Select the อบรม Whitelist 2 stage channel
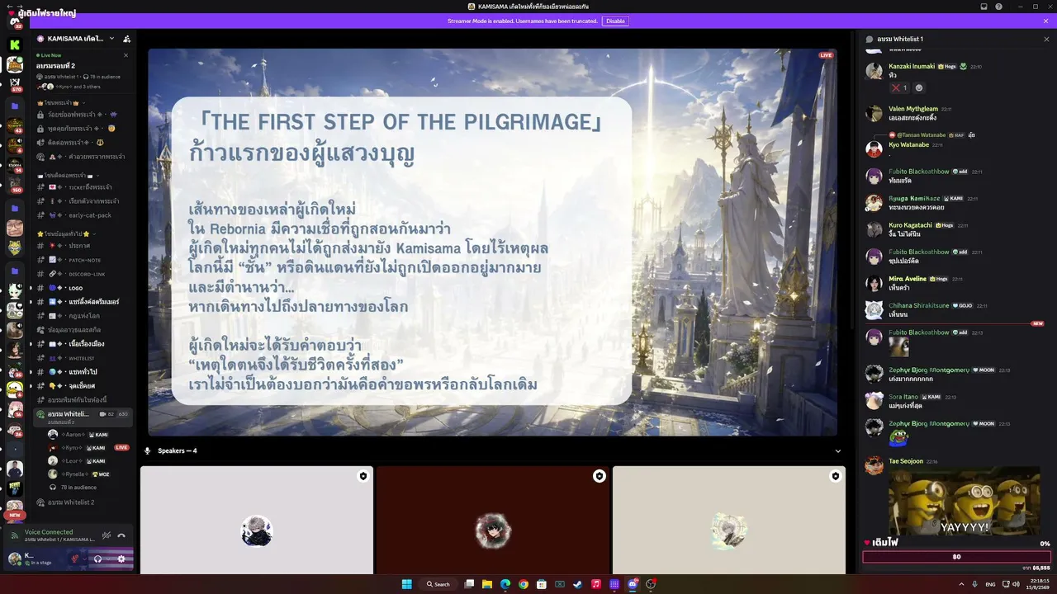1057x594 pixels. tap(83, 502)
